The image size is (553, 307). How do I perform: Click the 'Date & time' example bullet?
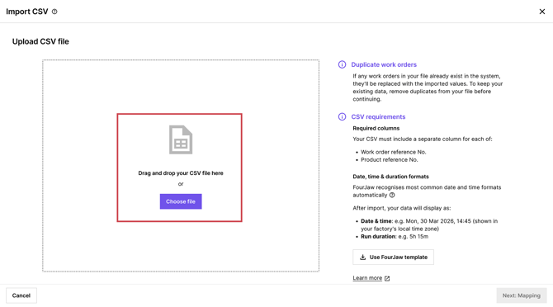[429, 224]
